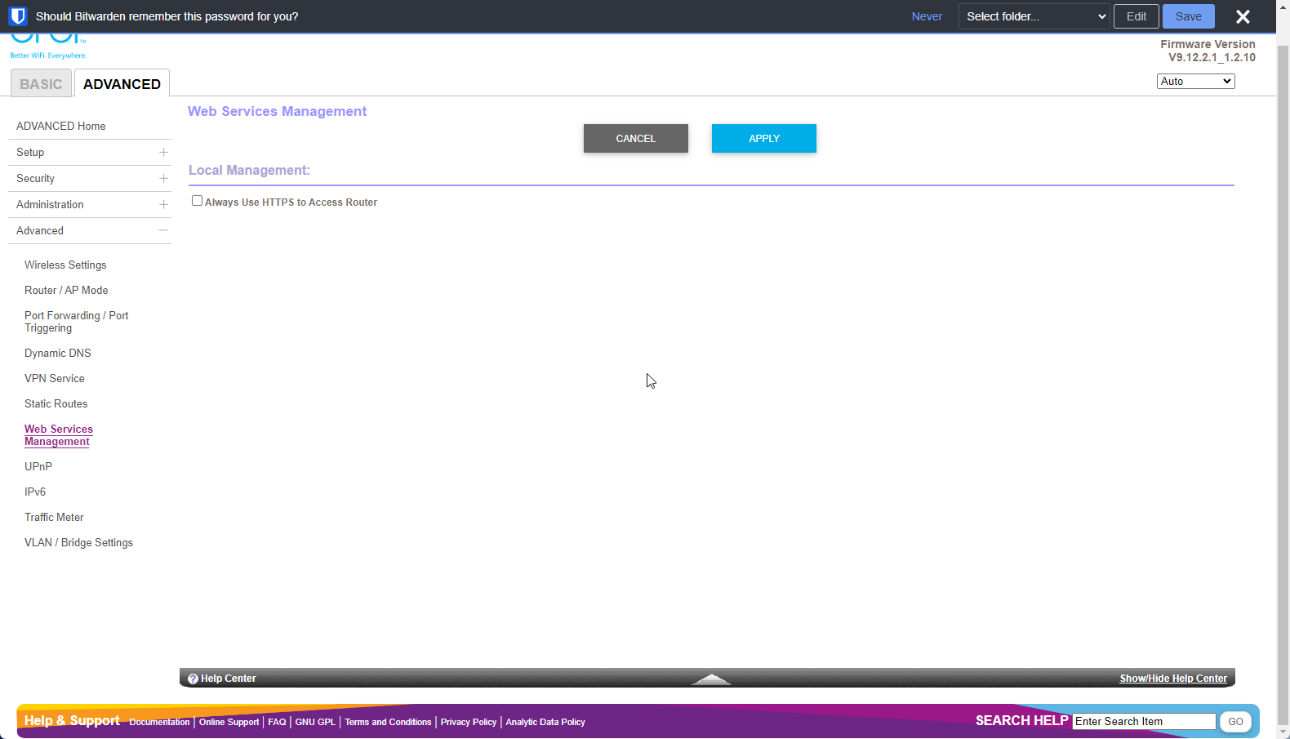Open the Show/Hide Help Center link
Screen dimensions: 1290x739
click(x=1172, y=679)
